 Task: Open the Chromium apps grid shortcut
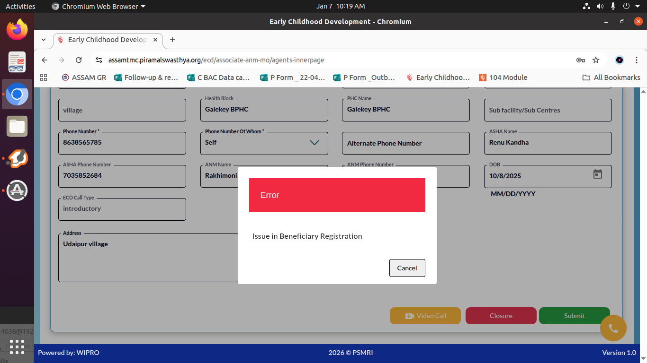click(44, 78)
